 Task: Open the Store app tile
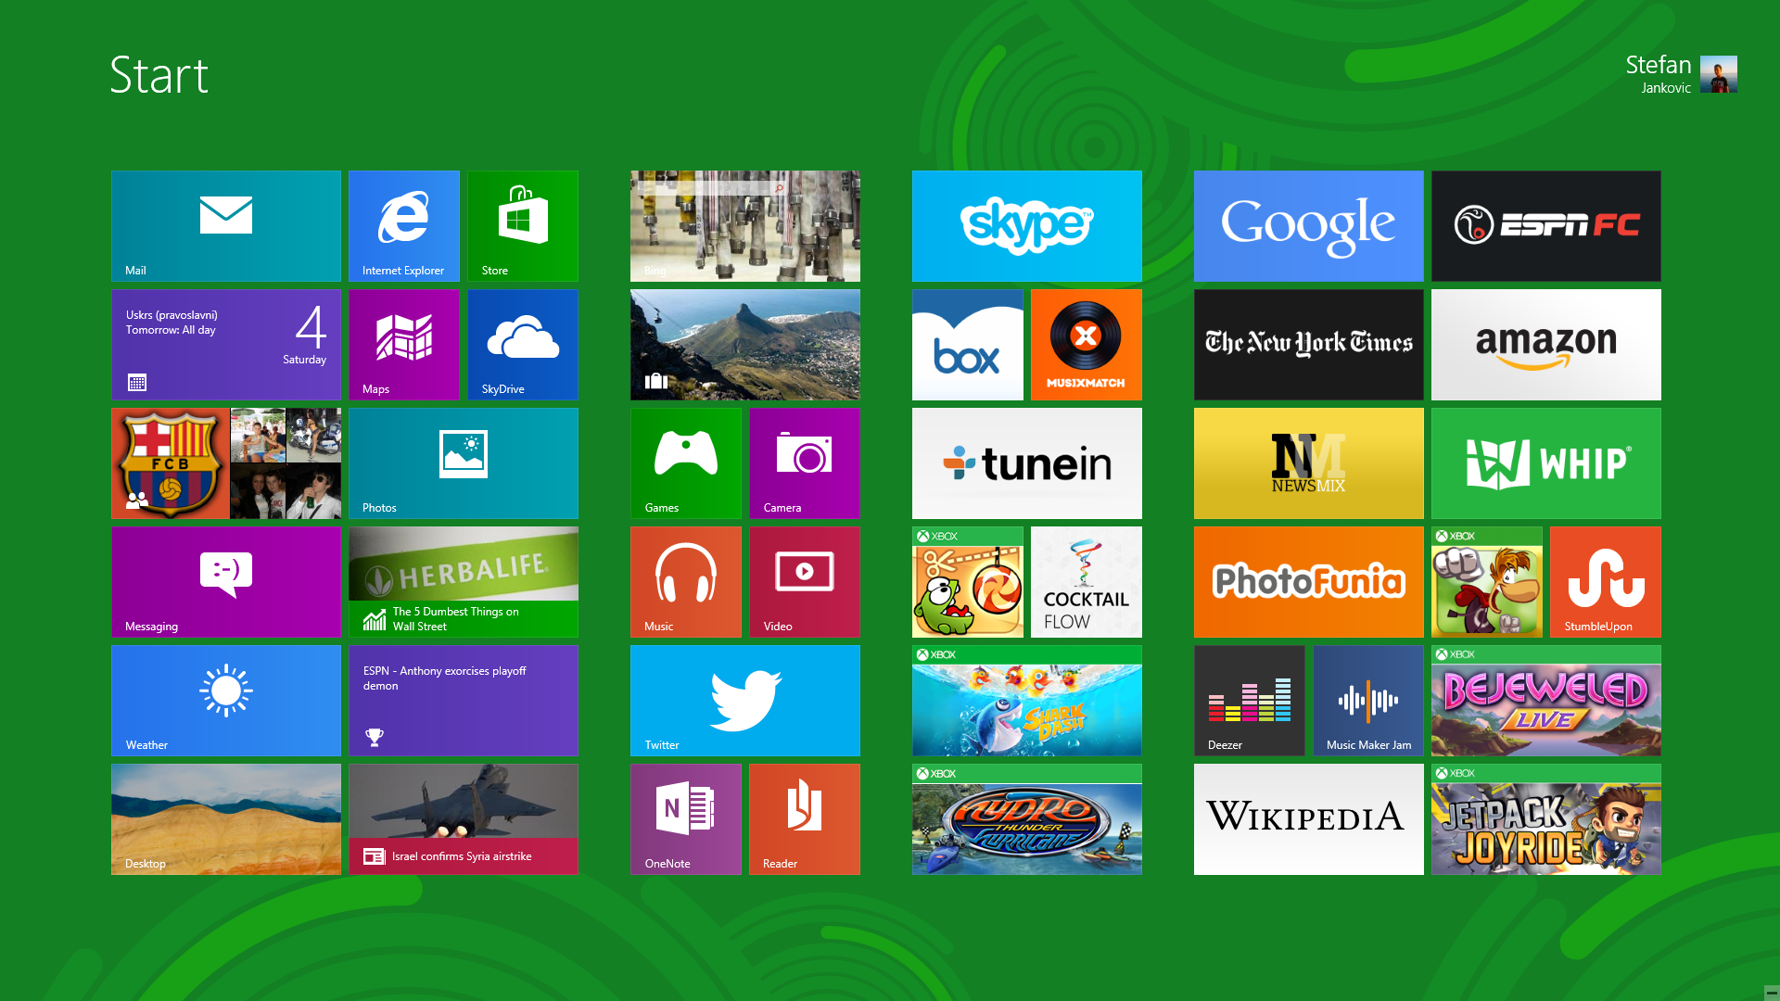tap(522, 225)
